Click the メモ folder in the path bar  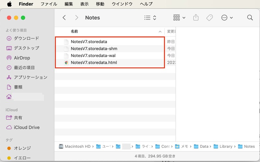182,146
